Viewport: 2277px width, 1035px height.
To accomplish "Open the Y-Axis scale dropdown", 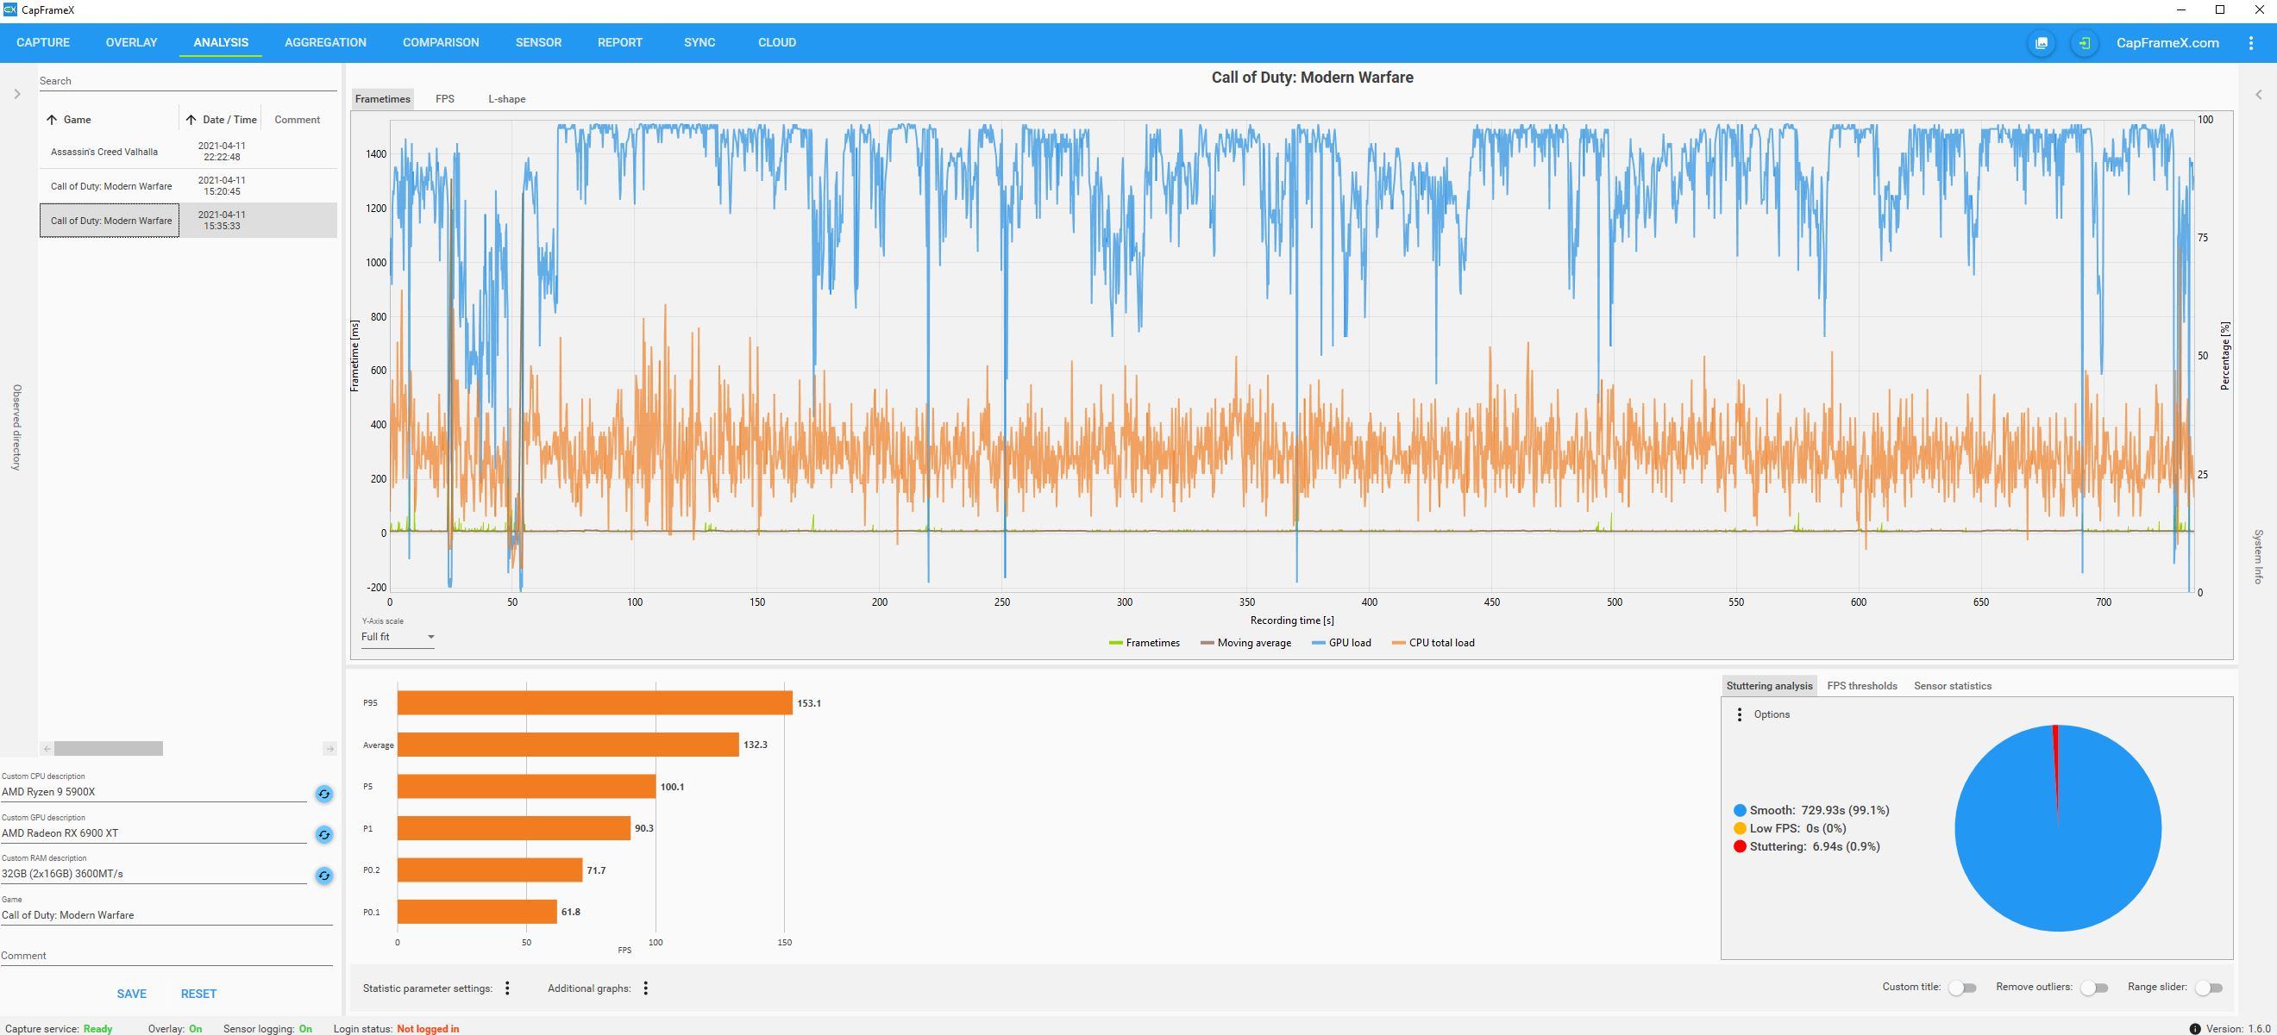I will click(x=398, y=637).
